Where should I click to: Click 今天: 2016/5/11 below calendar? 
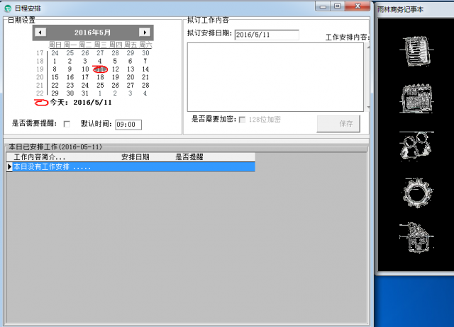[80, 102]
